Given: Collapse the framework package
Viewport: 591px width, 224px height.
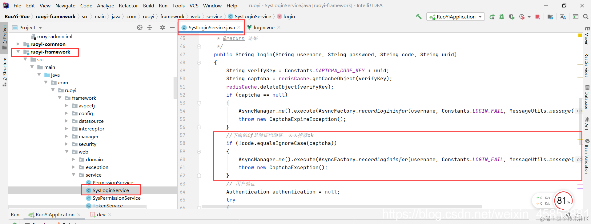Looking at the screenshot, I should (60, 98).
